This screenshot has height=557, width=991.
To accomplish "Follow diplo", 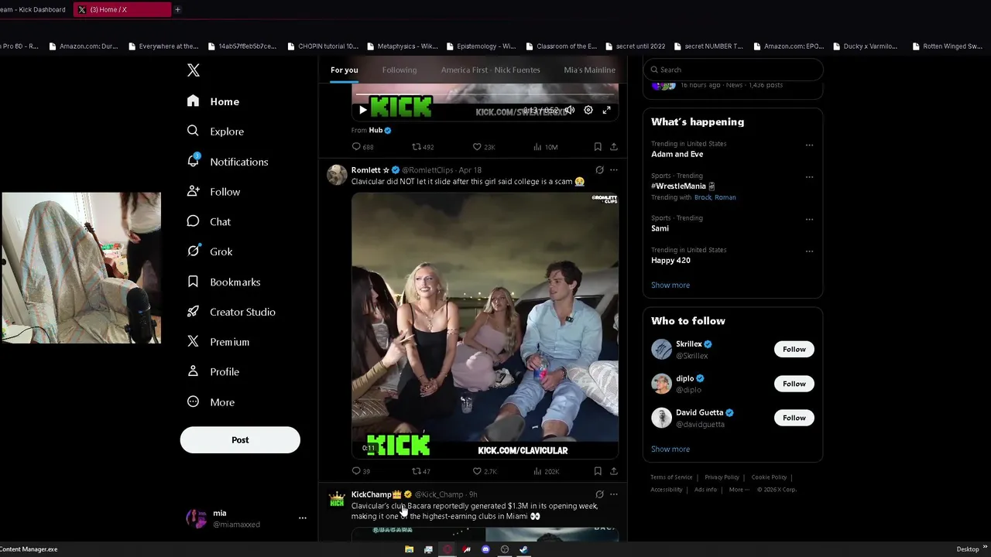I will click(x=794, y=384).
